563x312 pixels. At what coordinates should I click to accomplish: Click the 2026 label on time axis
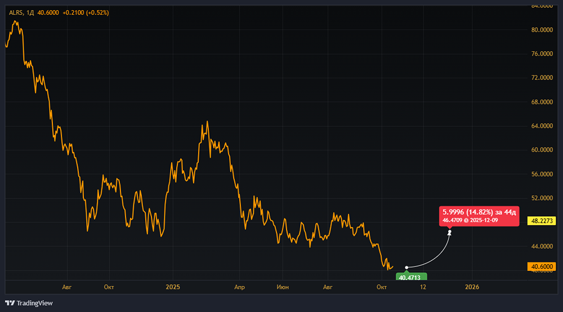click(472, 287)
